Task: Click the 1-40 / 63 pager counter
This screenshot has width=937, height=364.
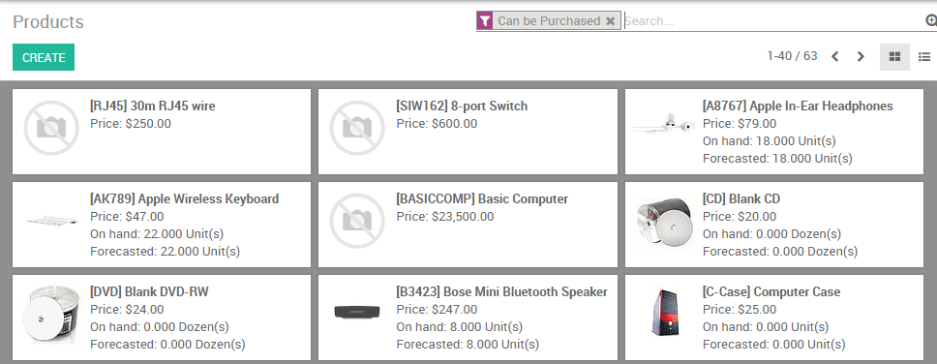Action: [x=793, y=56]
